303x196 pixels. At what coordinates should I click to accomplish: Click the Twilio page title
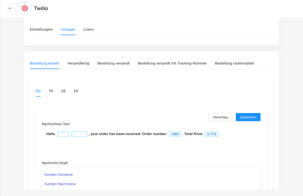tap(41, 8)
